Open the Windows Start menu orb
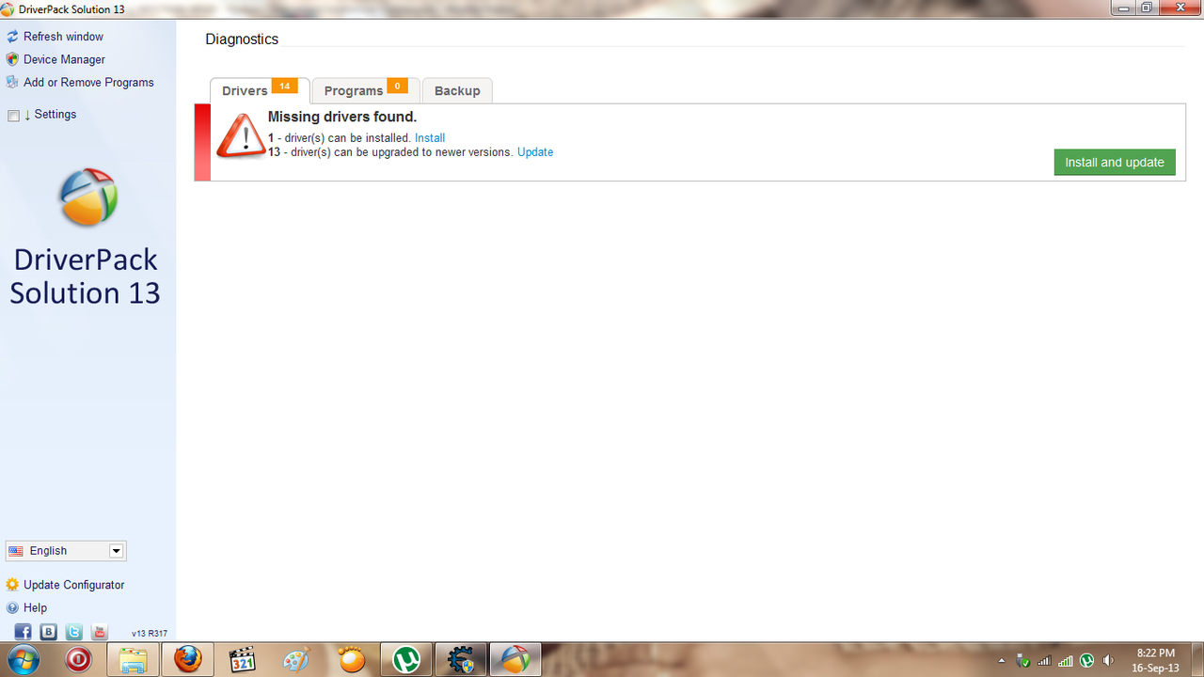Viewport: 1204px width, 677px height. (x=22, y=660)
